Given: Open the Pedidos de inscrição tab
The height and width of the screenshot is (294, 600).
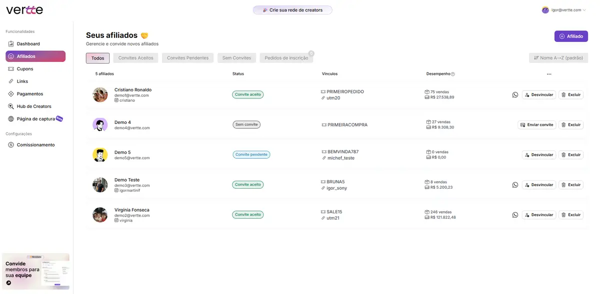Looking at the screenshot, I should tap(286, 57).
